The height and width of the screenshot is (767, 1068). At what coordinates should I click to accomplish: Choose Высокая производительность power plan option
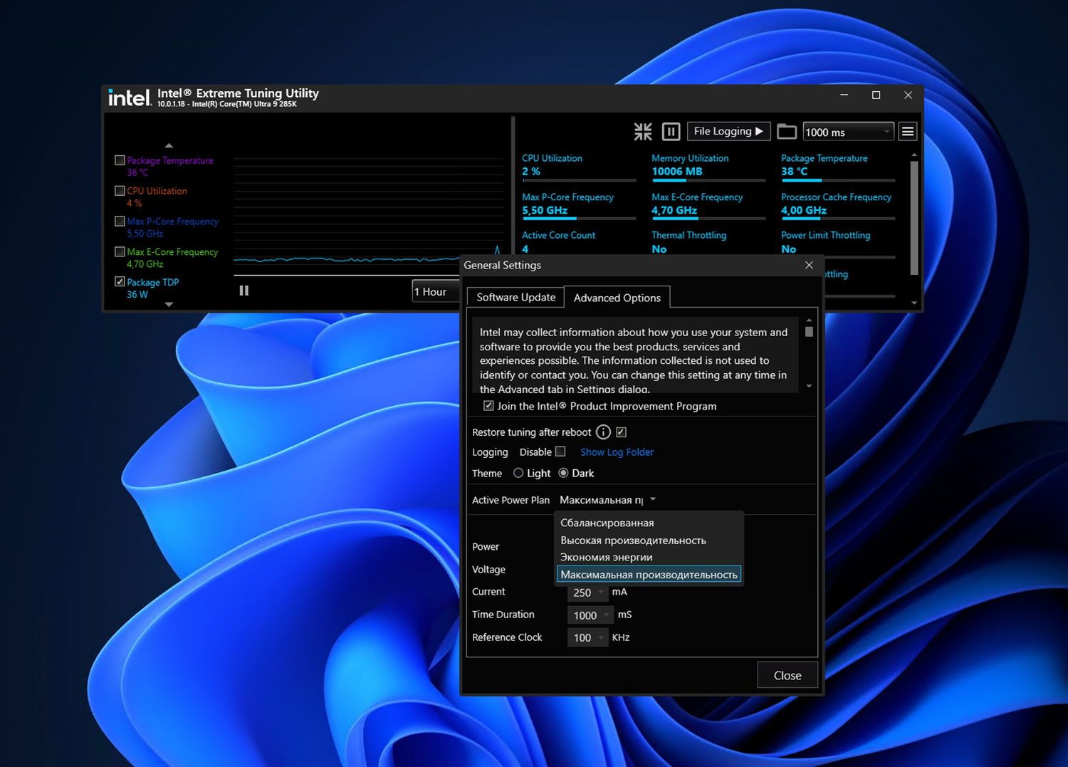coord(649,541)
